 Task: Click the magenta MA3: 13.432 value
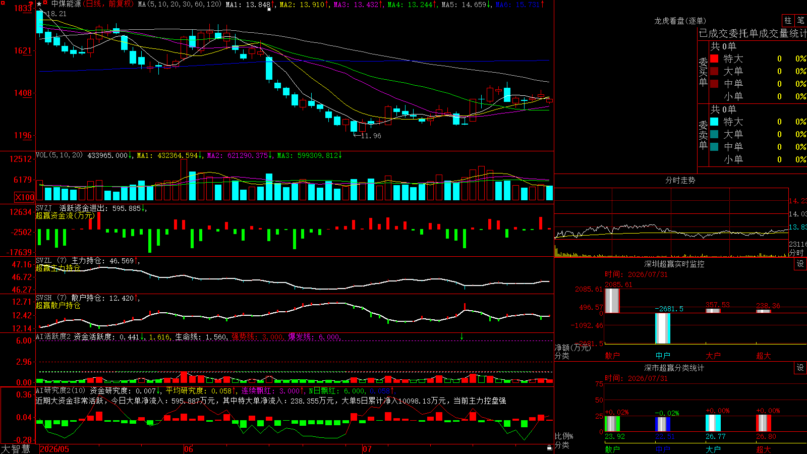click(356, 5)
